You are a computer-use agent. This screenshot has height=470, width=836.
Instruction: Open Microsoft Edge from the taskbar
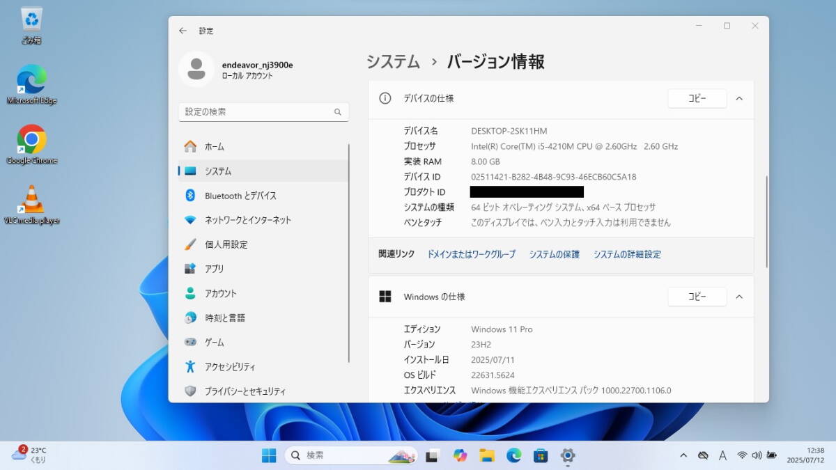point(513,455)
